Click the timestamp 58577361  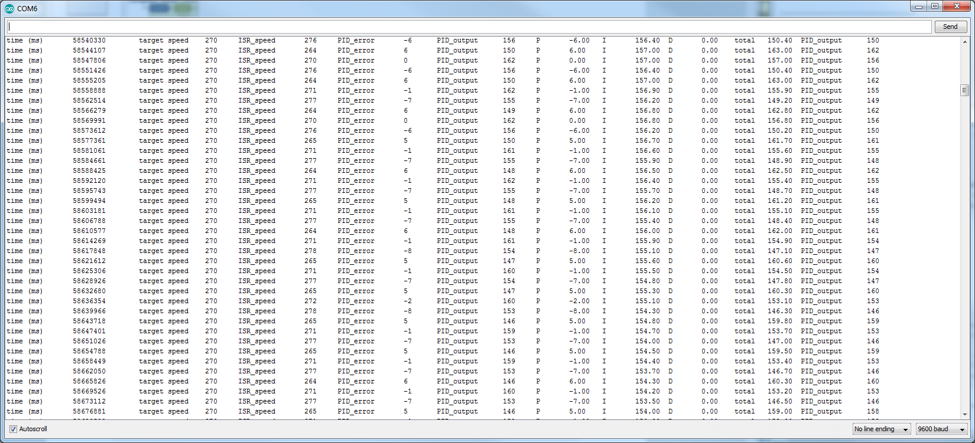tap(89, 140)
